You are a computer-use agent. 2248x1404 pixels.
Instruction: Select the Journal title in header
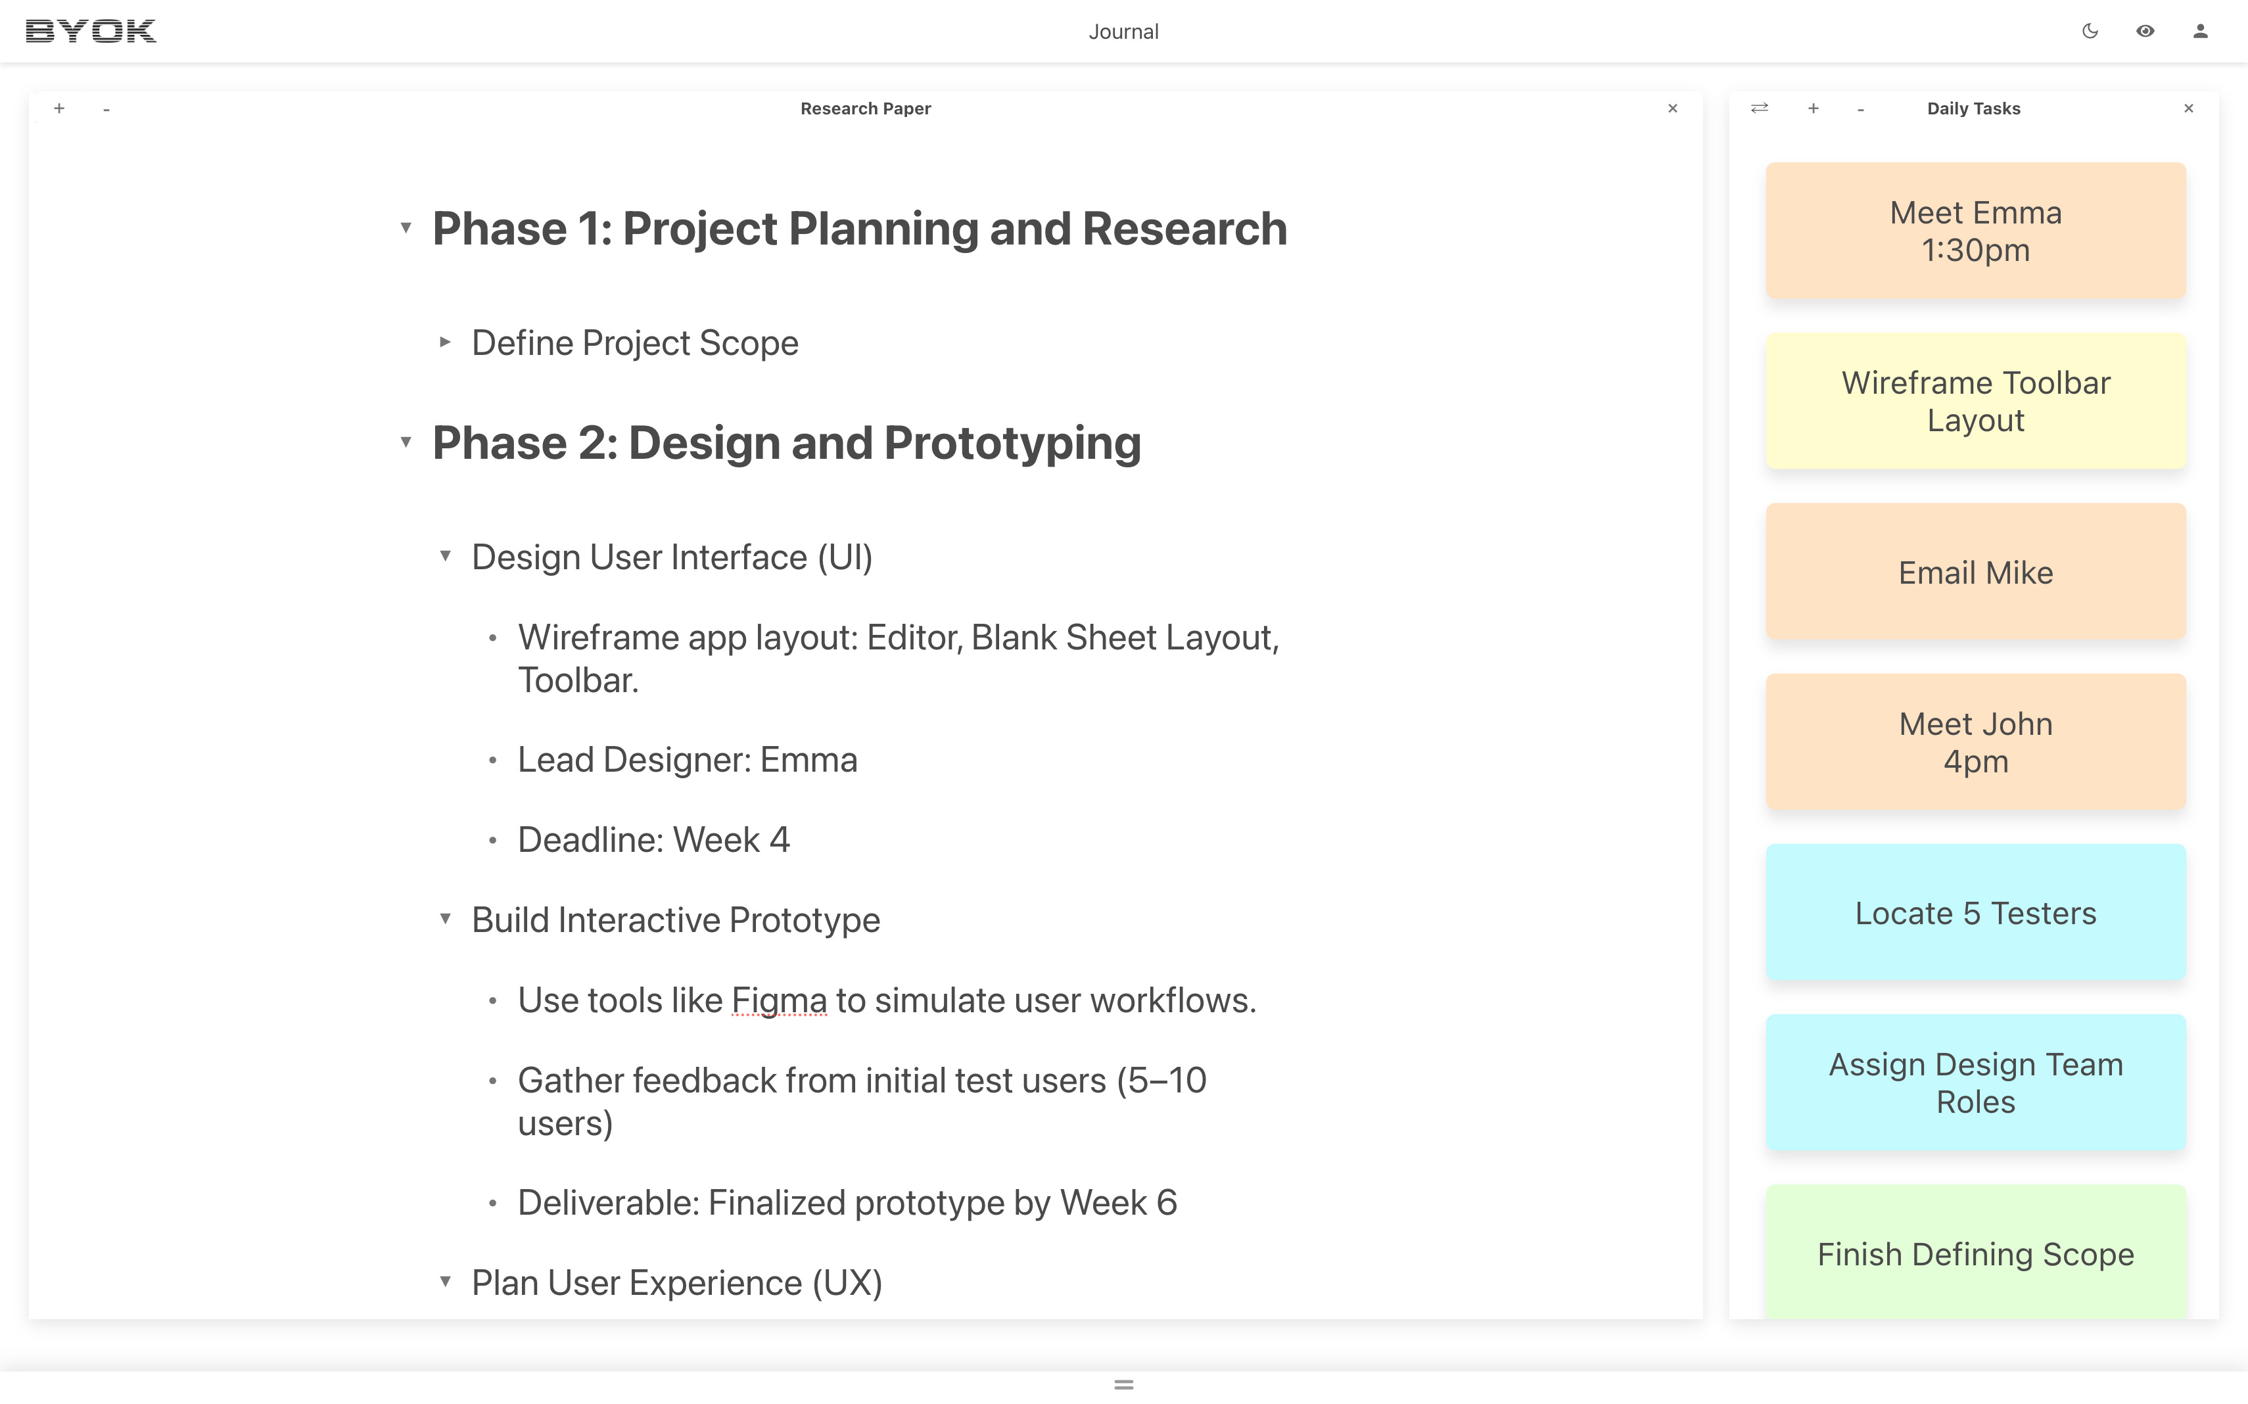pyautogui.click(x=1123, y=32)
